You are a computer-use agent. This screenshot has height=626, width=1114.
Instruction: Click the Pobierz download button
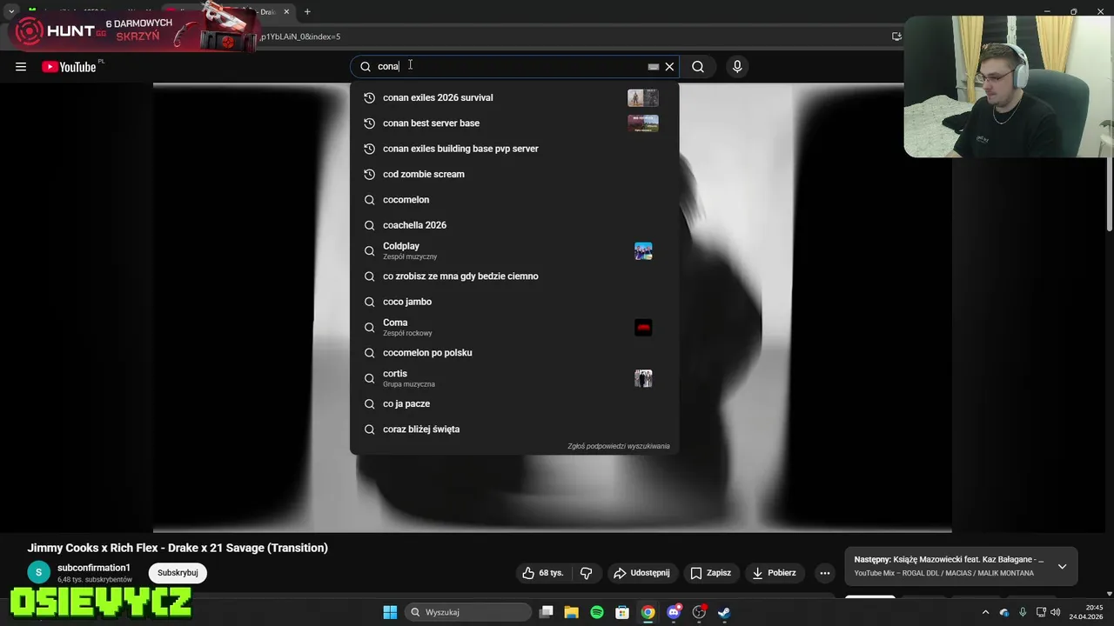775,573
